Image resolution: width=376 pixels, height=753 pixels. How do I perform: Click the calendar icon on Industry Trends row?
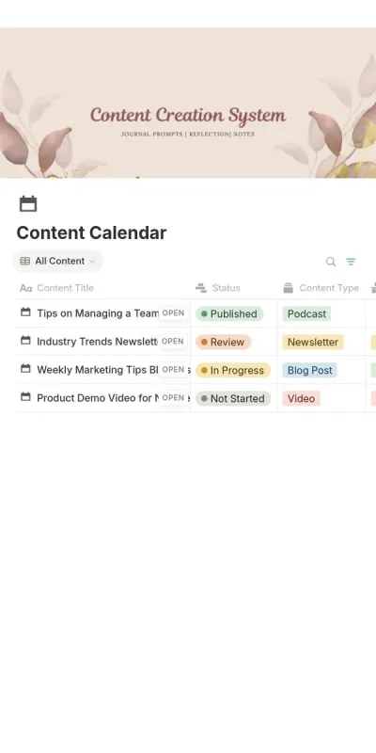pyautogui.click(x=25, y=341)
